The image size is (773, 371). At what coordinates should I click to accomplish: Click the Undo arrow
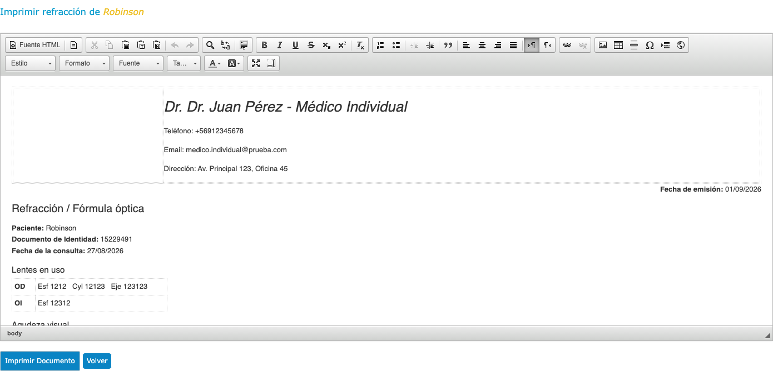175,45
